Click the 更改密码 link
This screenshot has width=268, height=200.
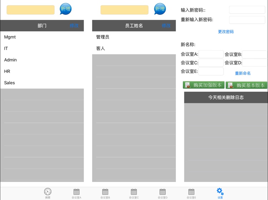pyautogui.click(x=226, y=32)
